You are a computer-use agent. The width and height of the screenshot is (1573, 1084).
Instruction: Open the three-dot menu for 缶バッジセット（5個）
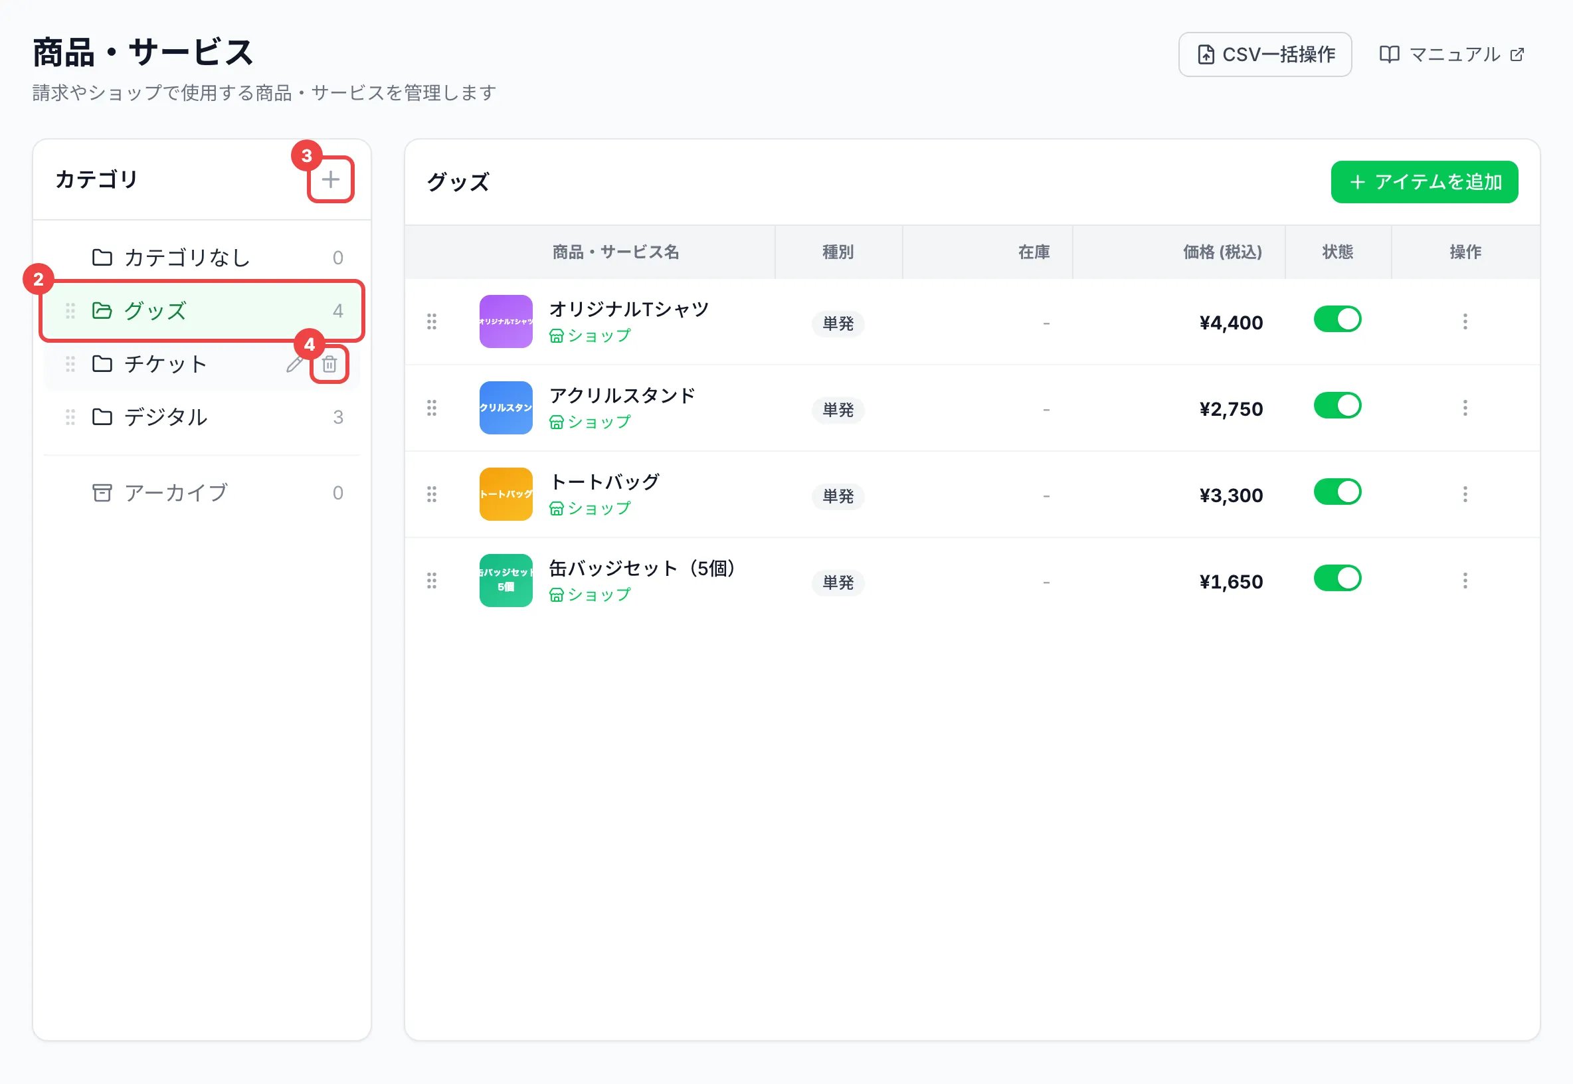pos(1465,580)
